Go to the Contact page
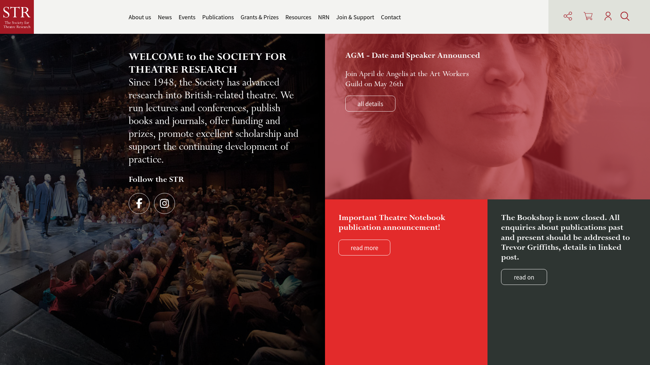 (x=391, y=17)
